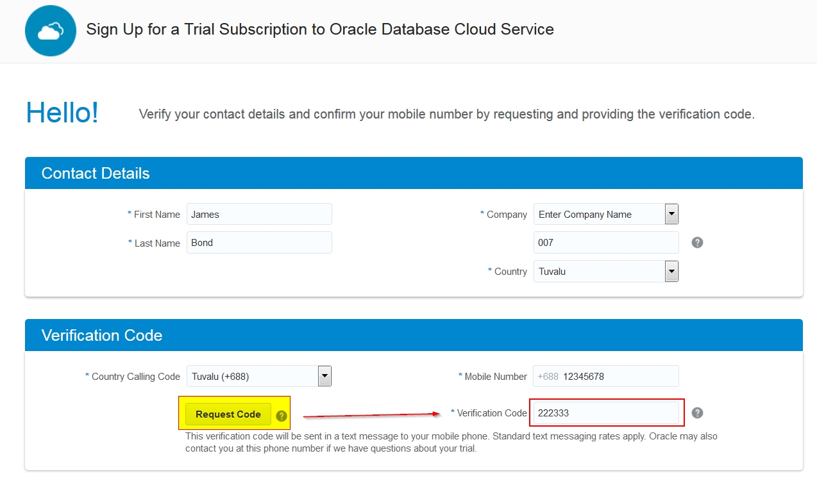Focus the First Name field containing James
The width and height of the screenshot is (817, 483).
(x=259, y=214)
